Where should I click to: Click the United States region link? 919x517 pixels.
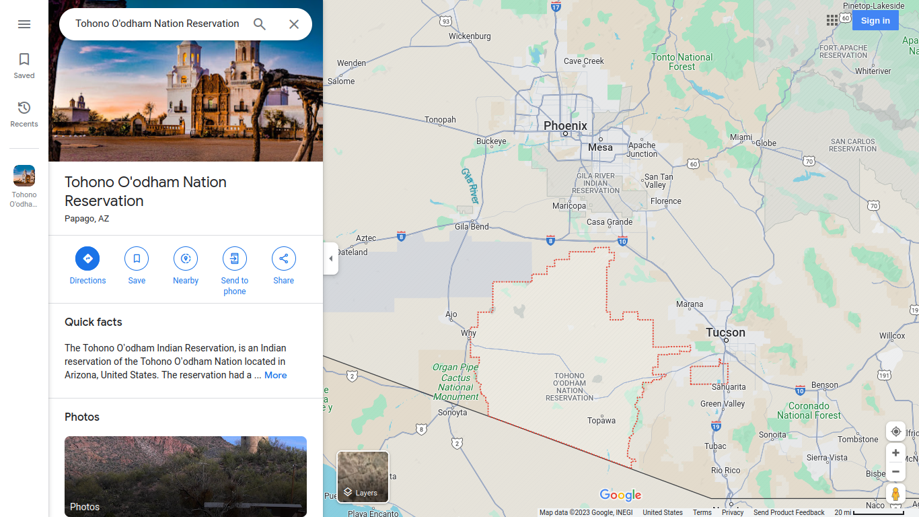click(x=663, y=512)
